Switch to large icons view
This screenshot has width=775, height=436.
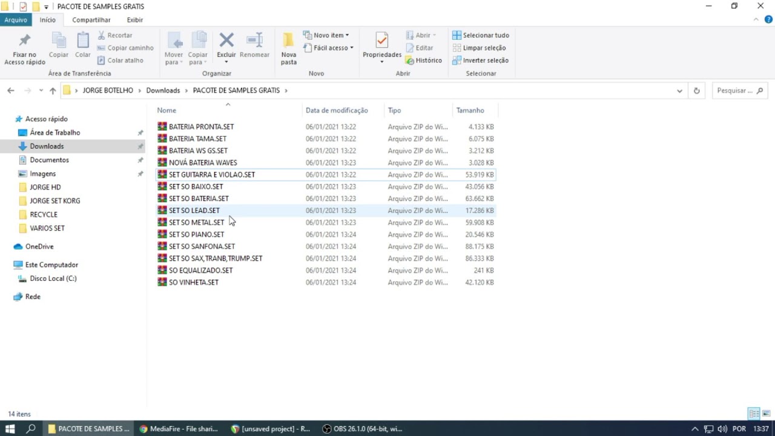click(766, 414)
